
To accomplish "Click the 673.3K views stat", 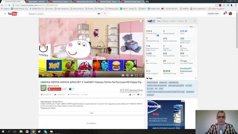I will (184, 31).
